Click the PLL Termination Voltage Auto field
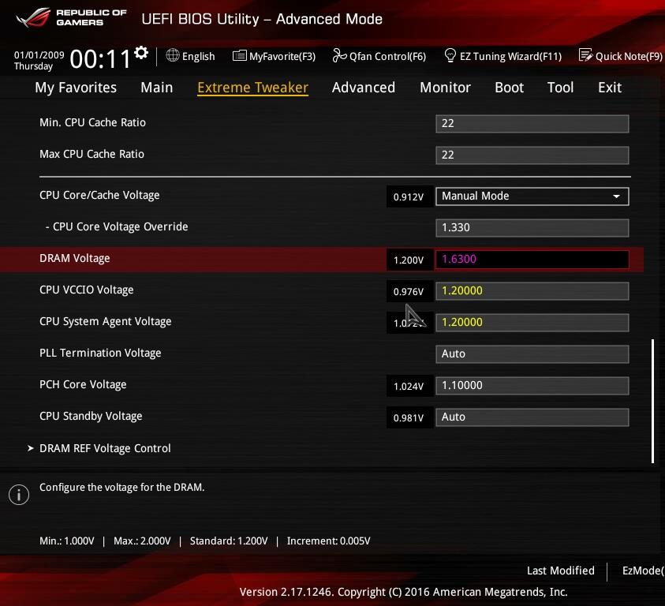Viewport: 665px width, 606px height. point(532,354)
